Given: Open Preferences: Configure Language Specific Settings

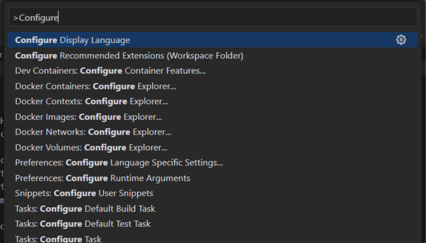Looking at the screenshot, I should [x=119, y=163].
